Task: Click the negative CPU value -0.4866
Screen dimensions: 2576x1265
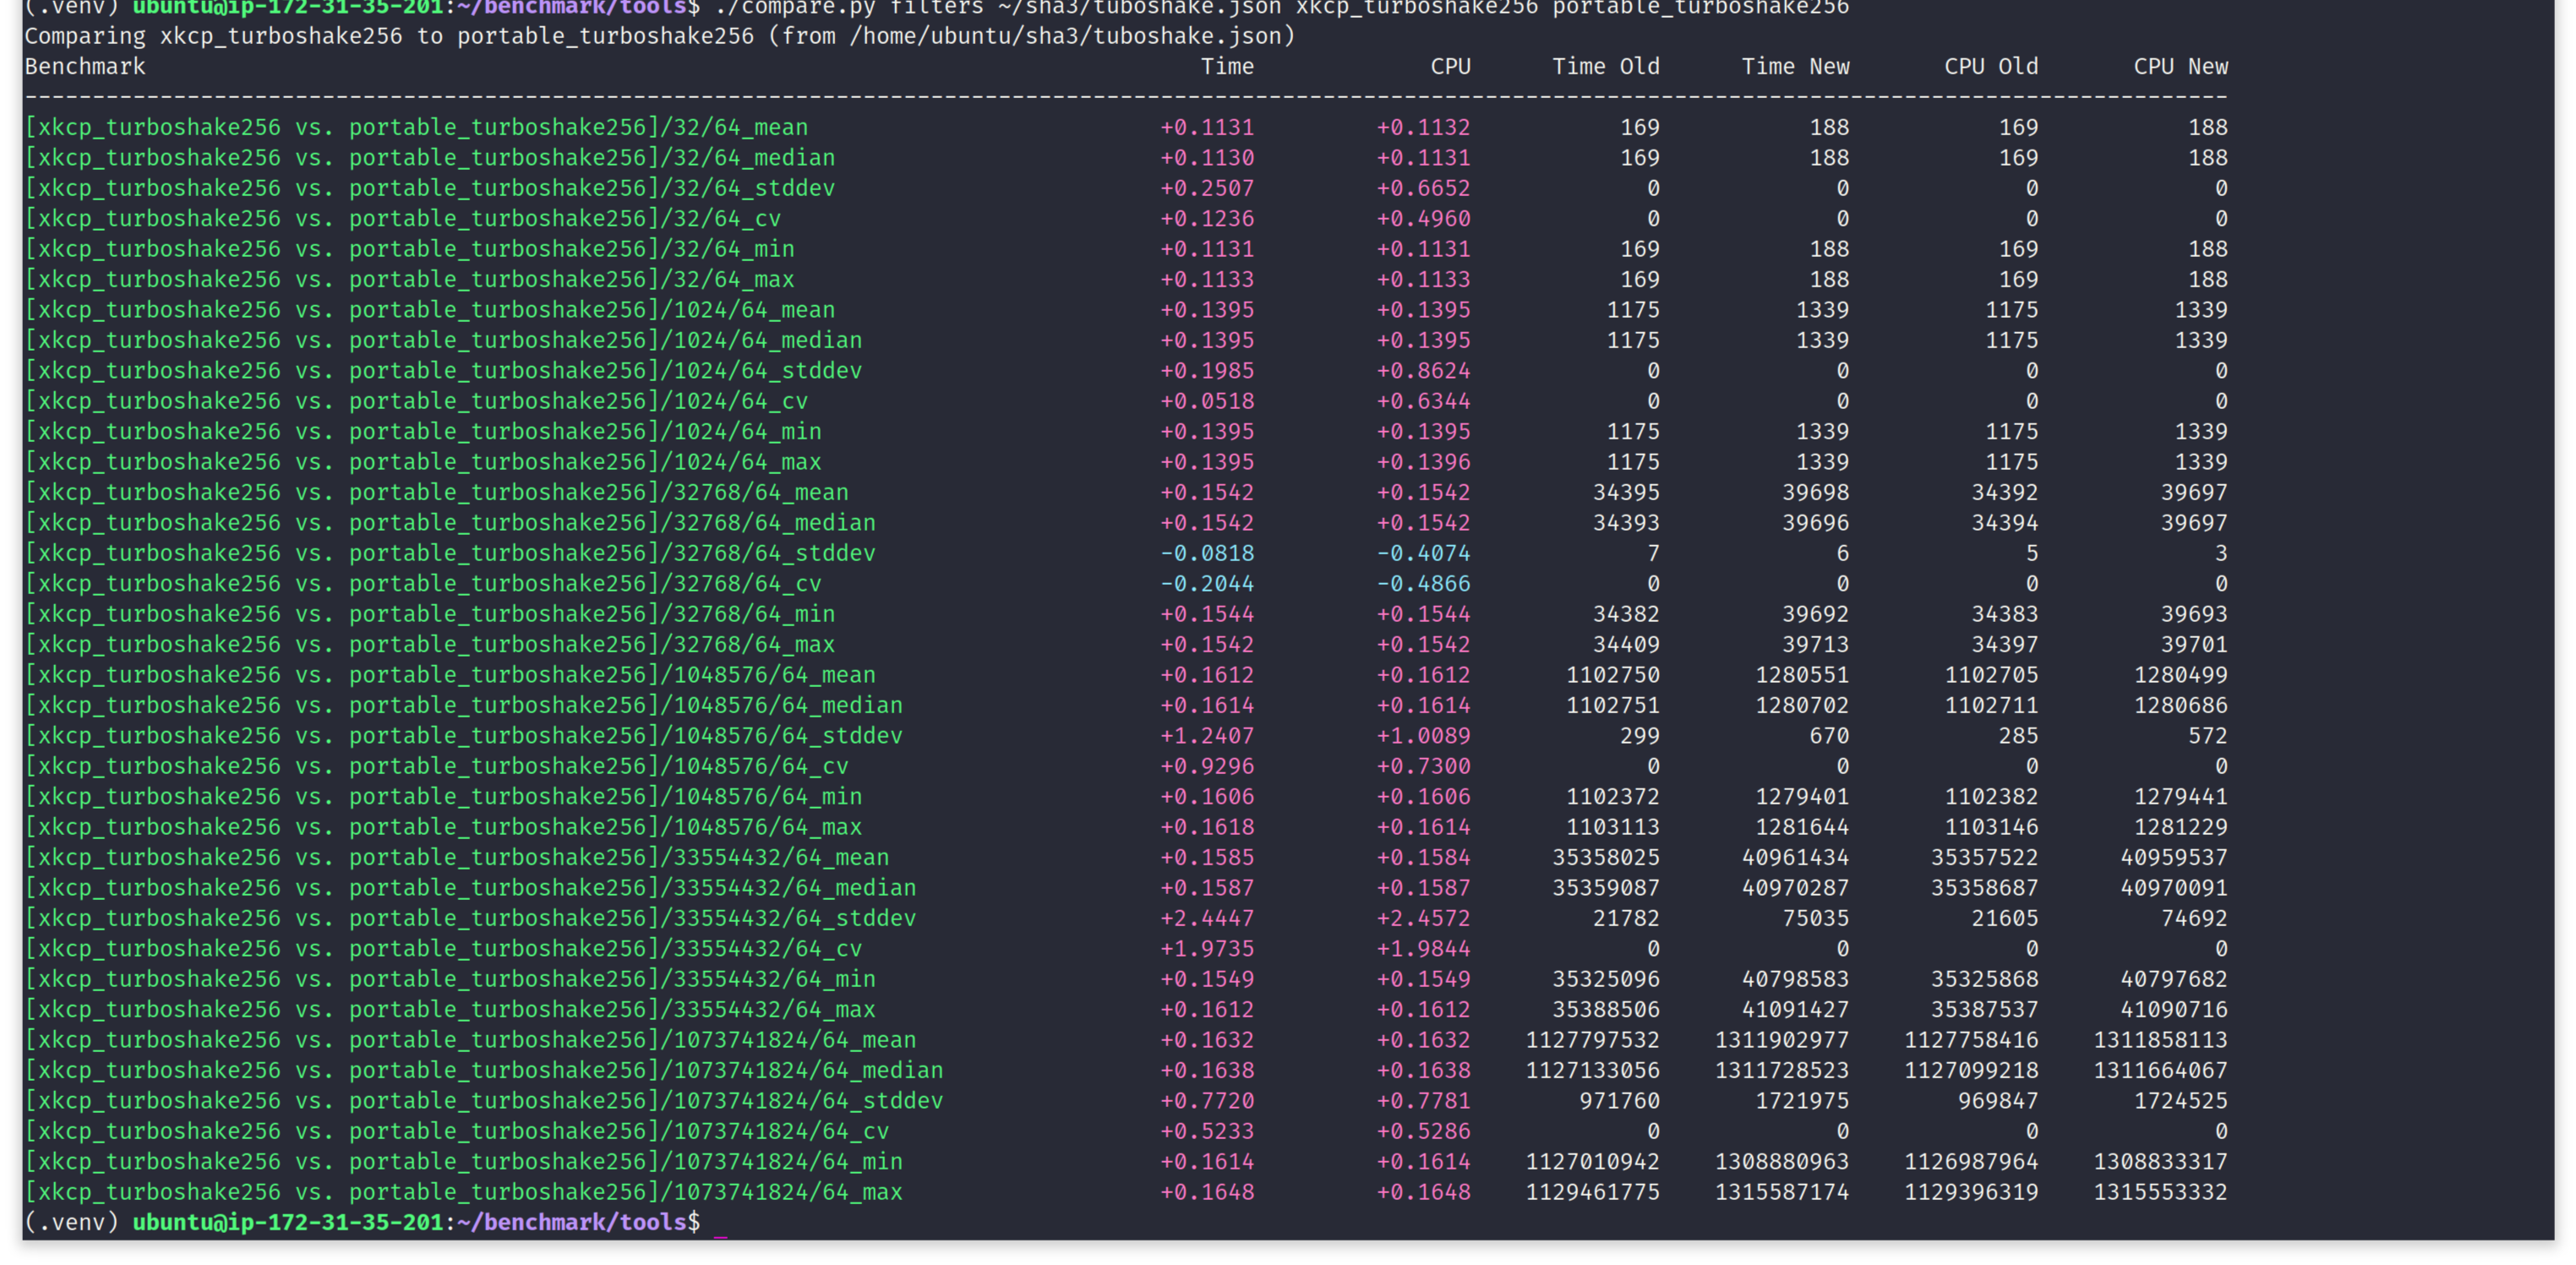Action: (1423, 584)
